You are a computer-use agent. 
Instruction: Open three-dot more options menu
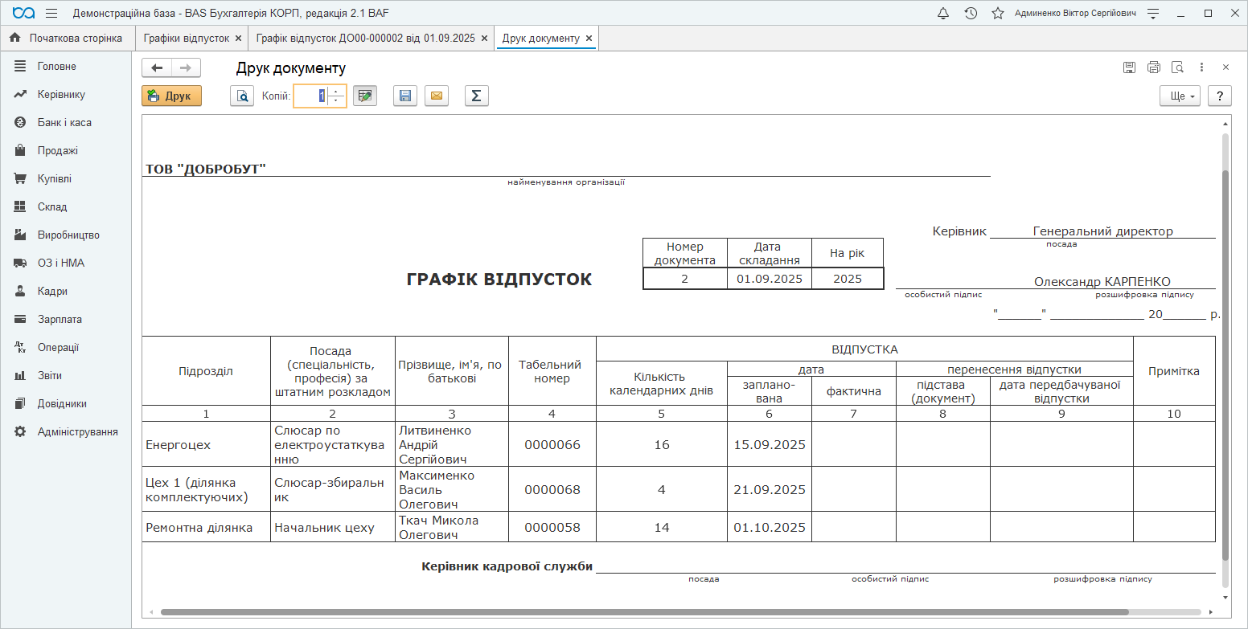point(1201,67)
